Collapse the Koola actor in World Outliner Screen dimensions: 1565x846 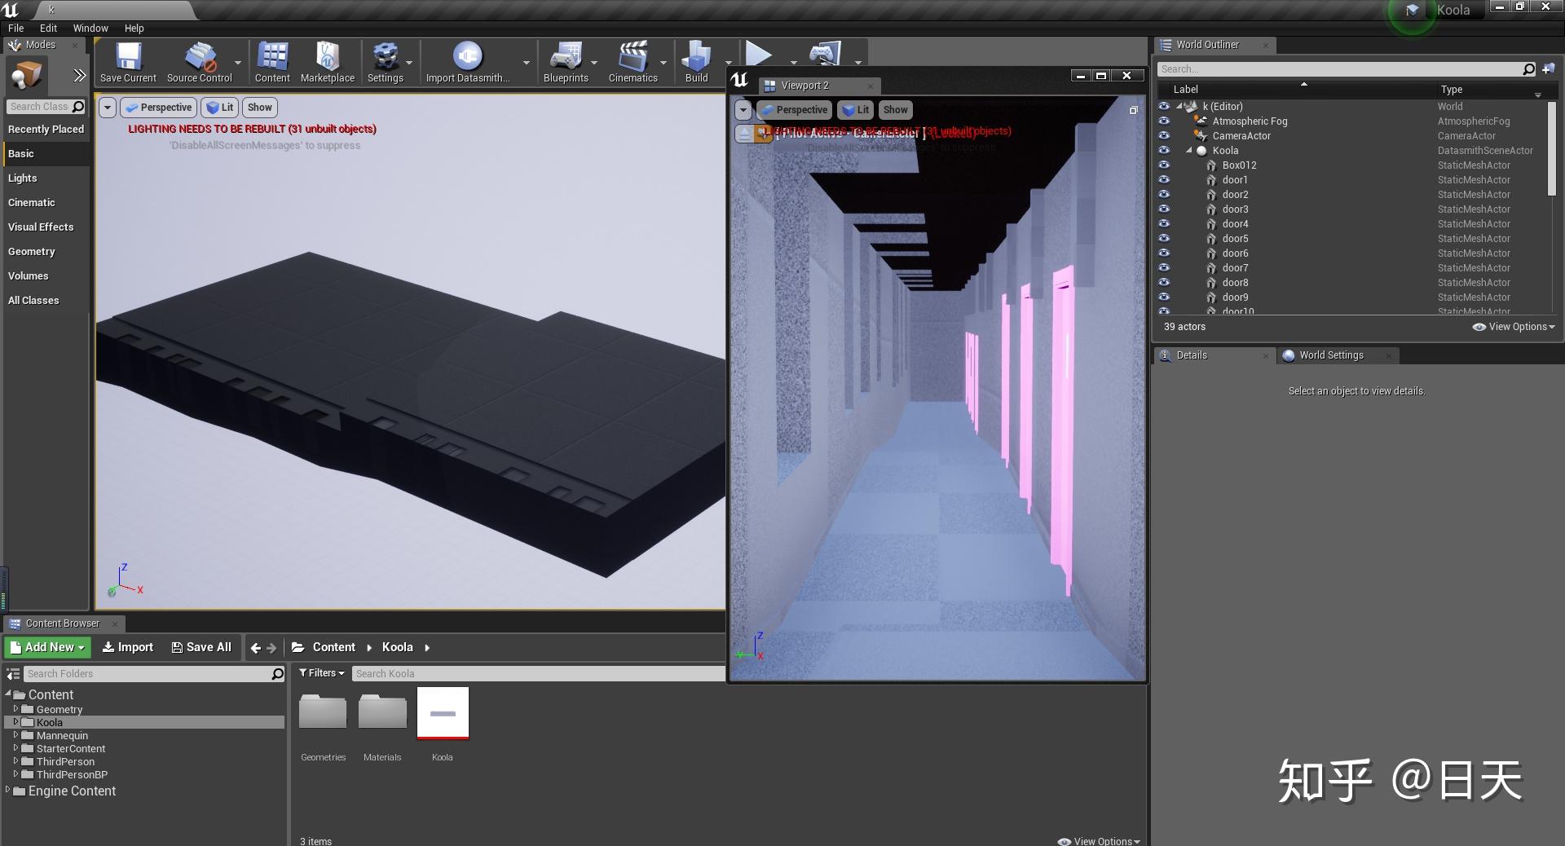(1189, 151)
